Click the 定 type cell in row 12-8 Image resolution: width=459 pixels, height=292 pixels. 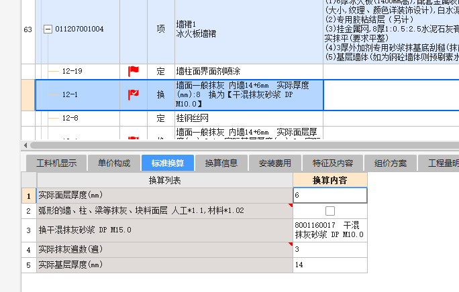point(160,118)
